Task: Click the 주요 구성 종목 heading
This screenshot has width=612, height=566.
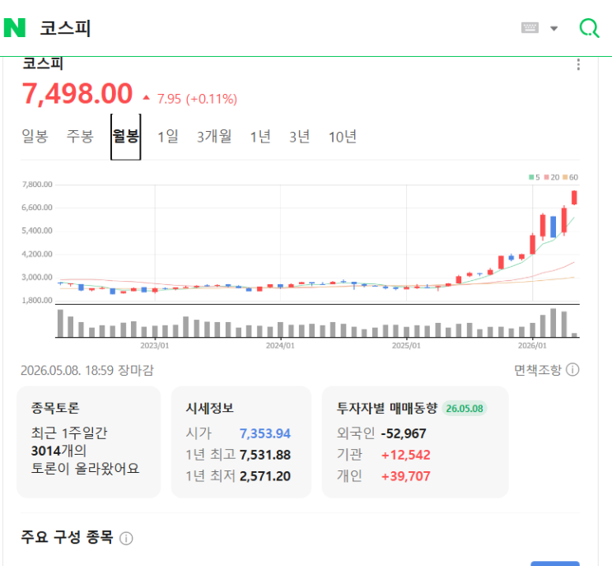Action: (x=67, y=537)
